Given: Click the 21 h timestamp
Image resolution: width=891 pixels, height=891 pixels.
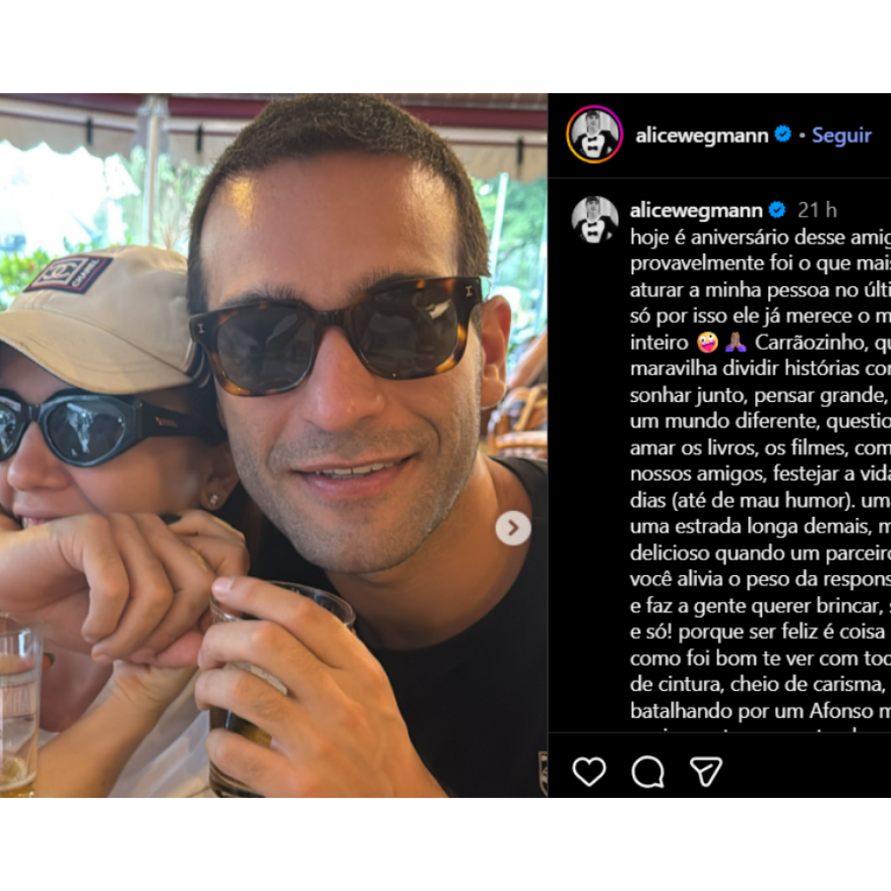Looking at the screenshot, I should (x=817, y=211).
